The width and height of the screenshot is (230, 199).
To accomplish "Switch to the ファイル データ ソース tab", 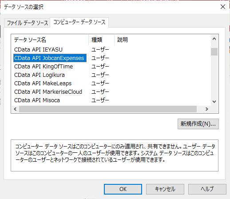I will [x=28, y=23].
